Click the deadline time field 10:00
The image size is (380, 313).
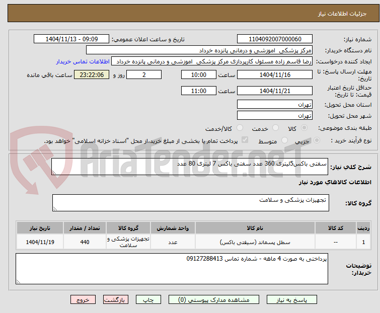tap(199, 75)
